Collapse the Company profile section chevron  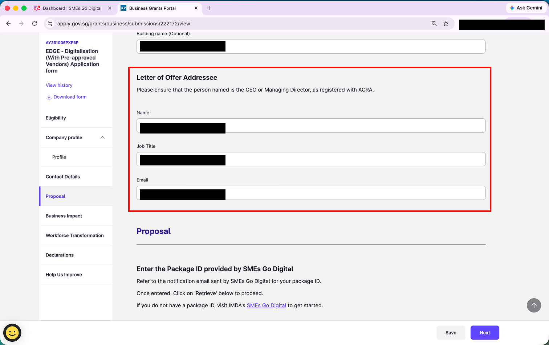[102, 137]
